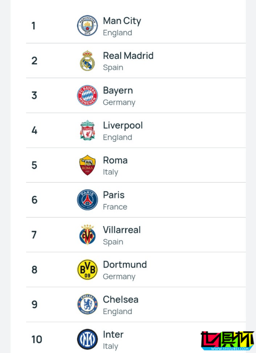Click the AS Roma club crest
The image size is (256, 353).
87,165
